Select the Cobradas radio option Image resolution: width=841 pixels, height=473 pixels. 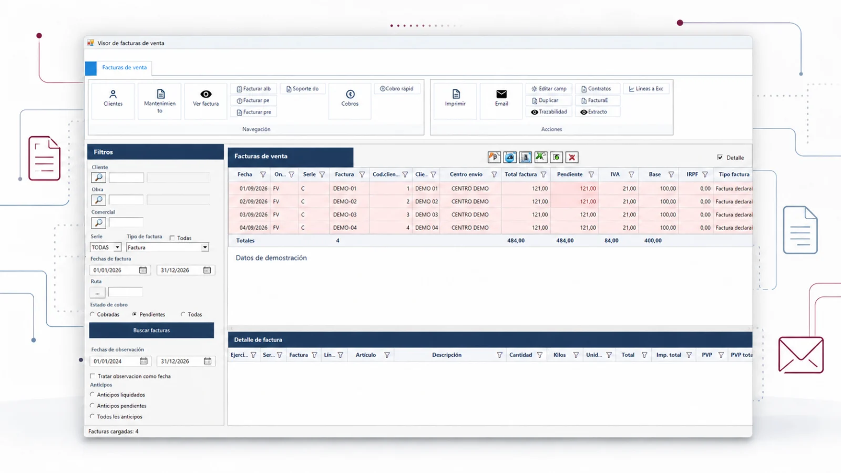(x=93, y=314)
